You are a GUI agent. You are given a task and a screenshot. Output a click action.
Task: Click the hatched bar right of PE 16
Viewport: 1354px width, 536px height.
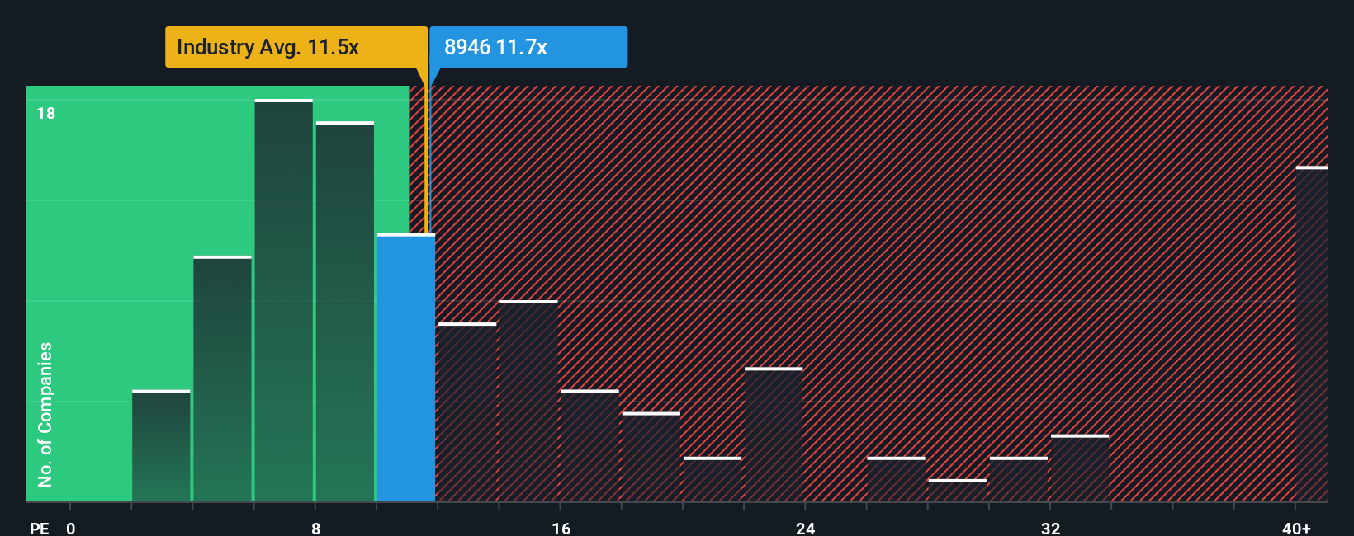click(589, 446)
